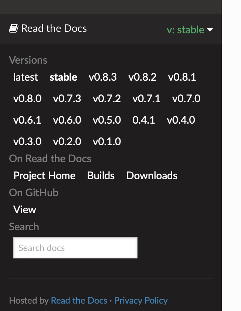Navigate to the Project Home page
Image resolution: width=241 pixels, height=311 pixels.
coord(44,176)
